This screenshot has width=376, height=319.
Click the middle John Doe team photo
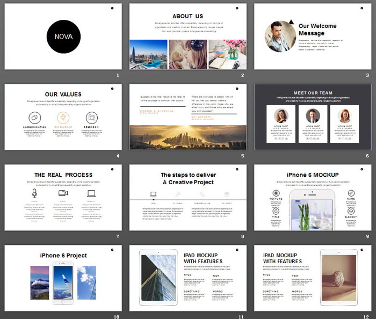tap(313, 116)
